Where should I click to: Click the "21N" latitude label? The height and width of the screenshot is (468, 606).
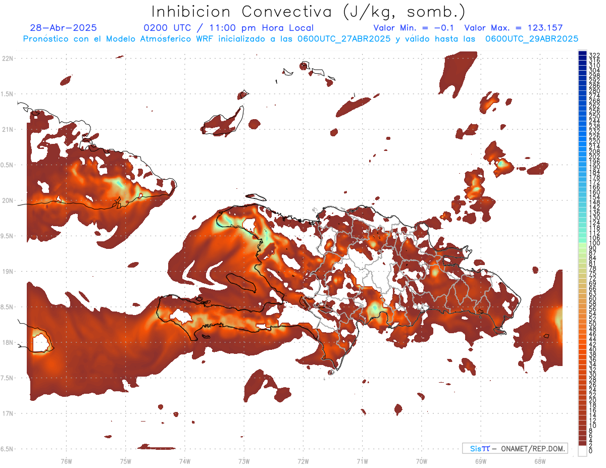click(x=8, y=129)
